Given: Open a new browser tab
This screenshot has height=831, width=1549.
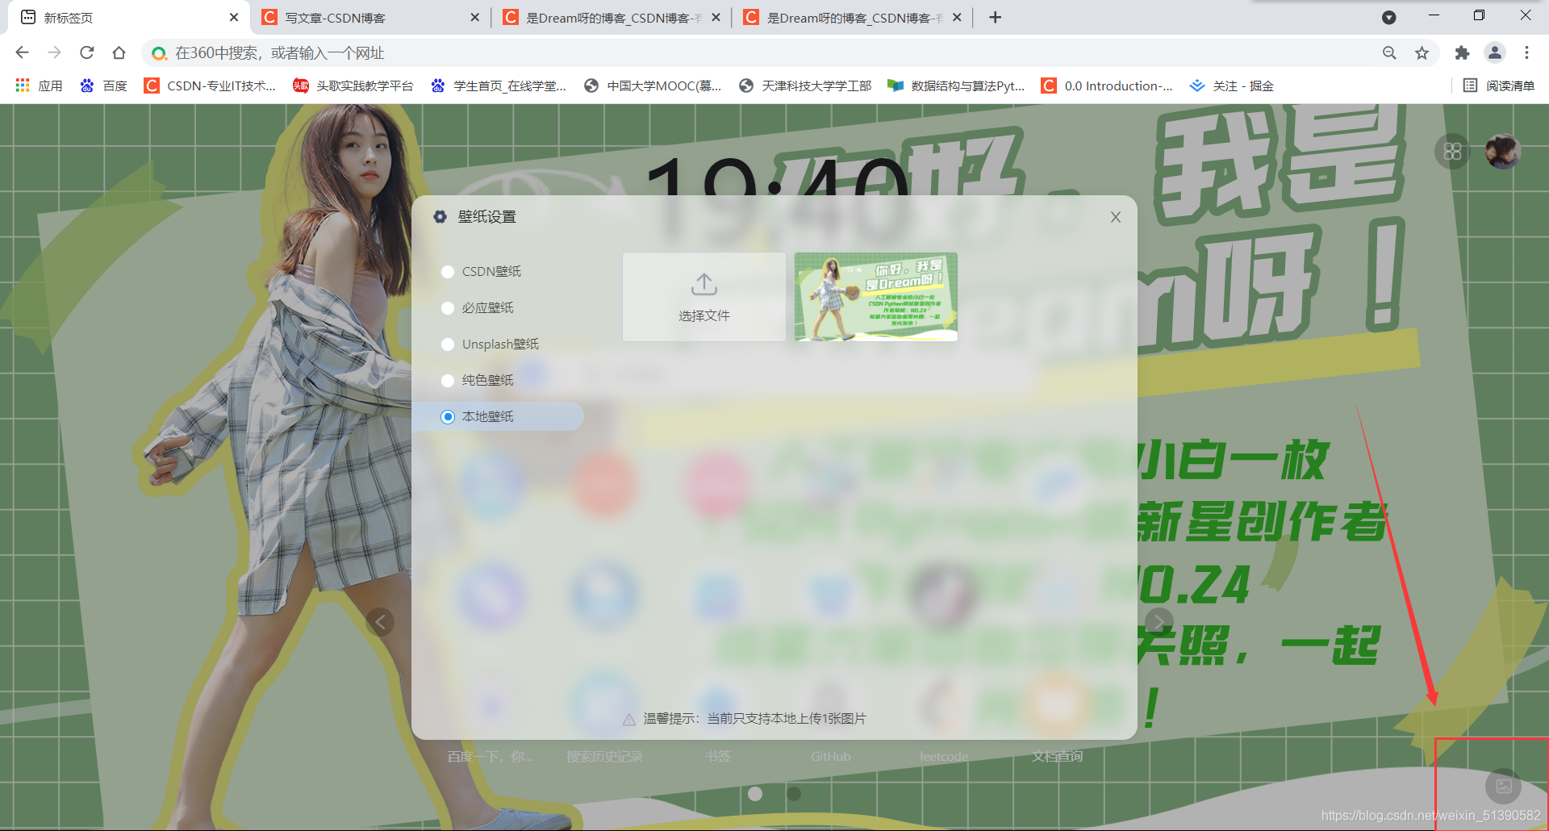Looking at the screenshot, I should 996,18.
